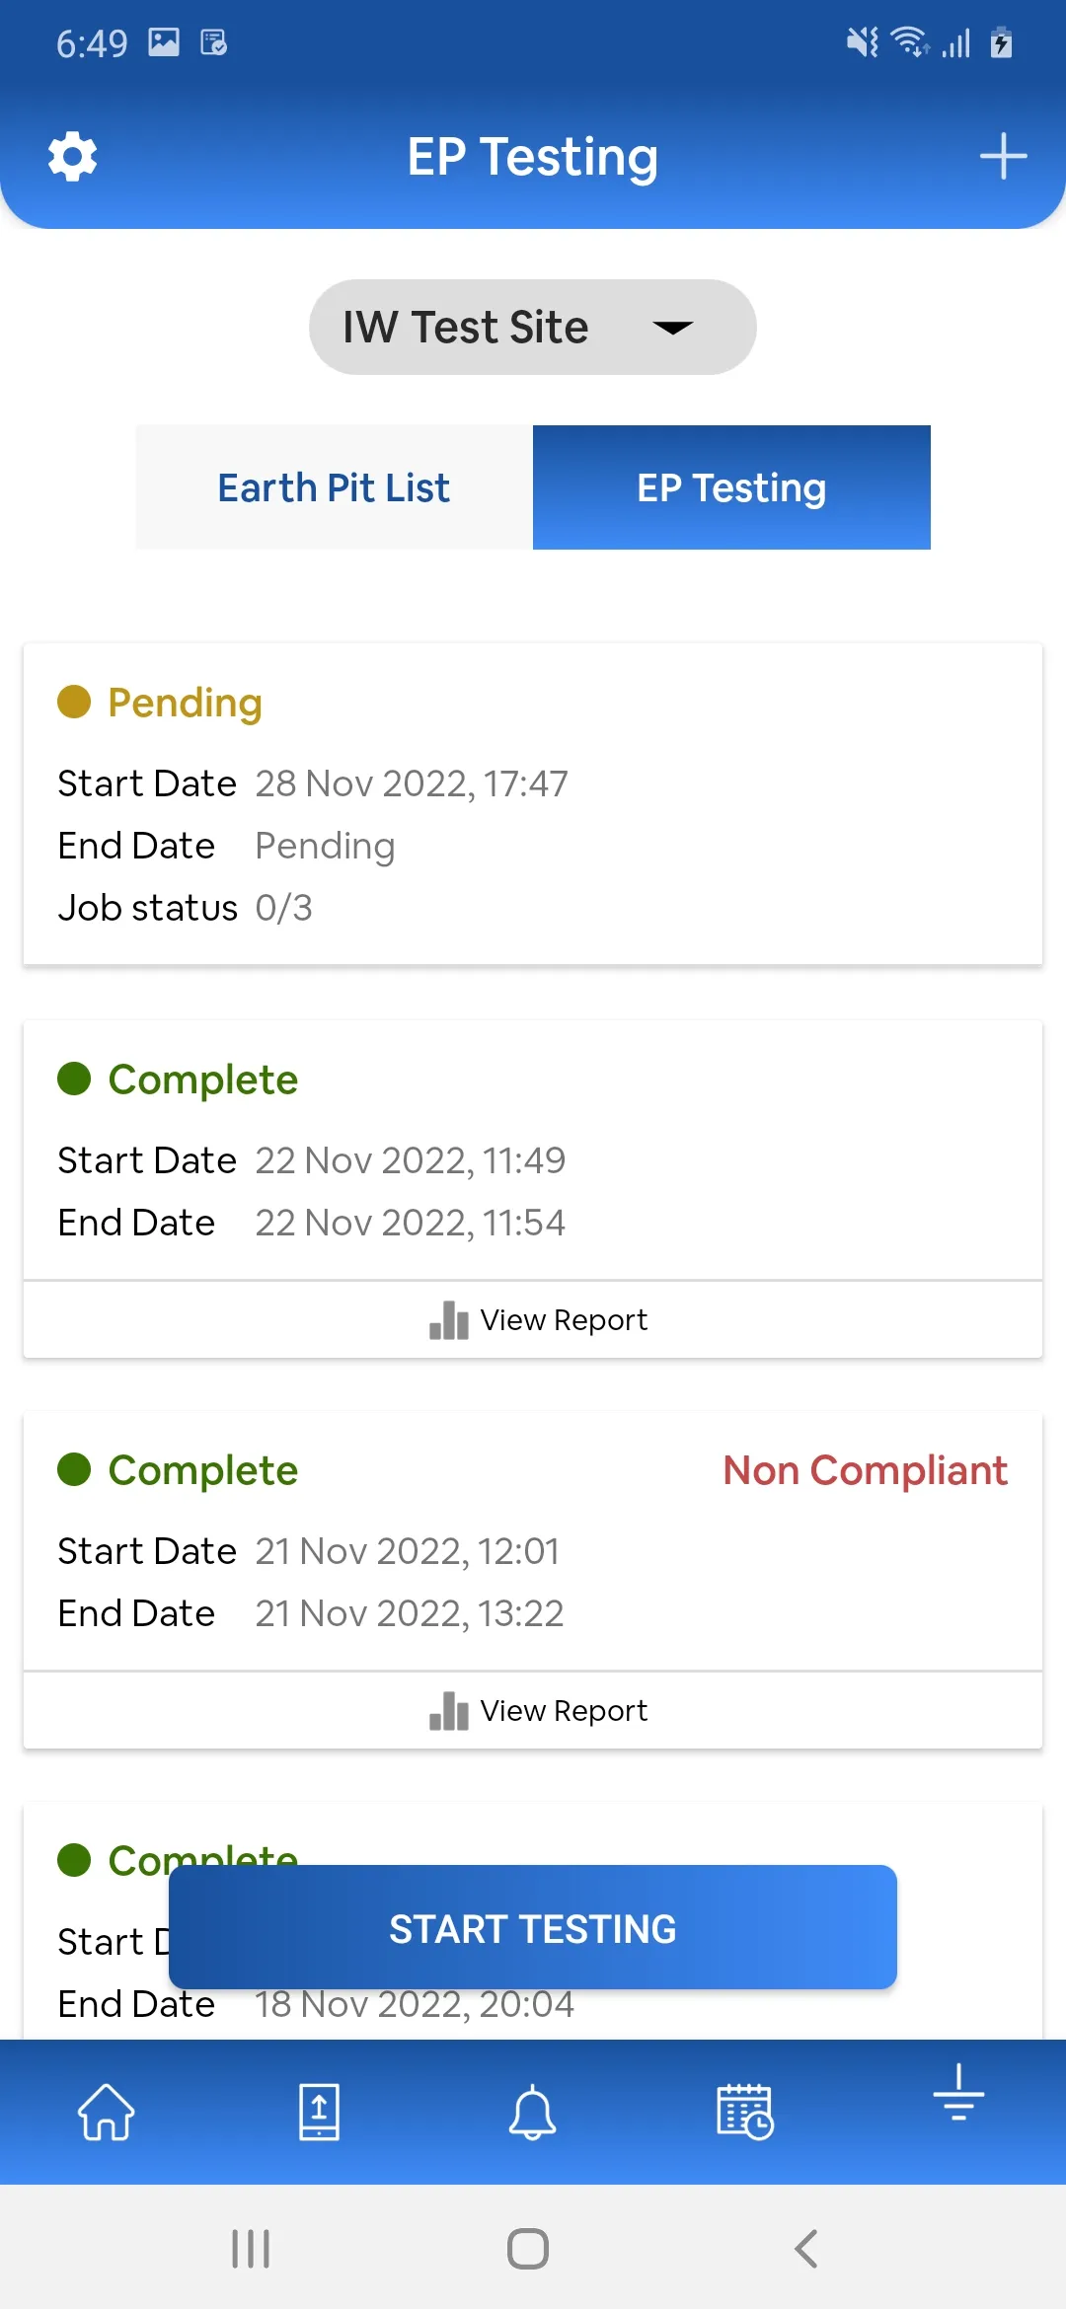
Task: Select the Non Compliant status label
Action: tap(865, 1469)
